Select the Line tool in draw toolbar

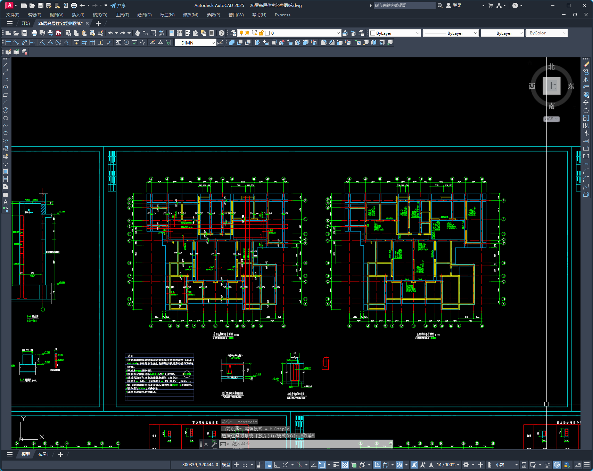point(6,64)
